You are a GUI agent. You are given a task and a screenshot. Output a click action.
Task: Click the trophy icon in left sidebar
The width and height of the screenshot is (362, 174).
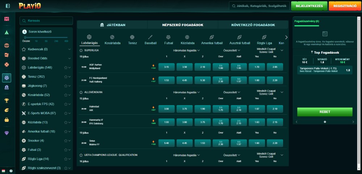pos(7,101)
